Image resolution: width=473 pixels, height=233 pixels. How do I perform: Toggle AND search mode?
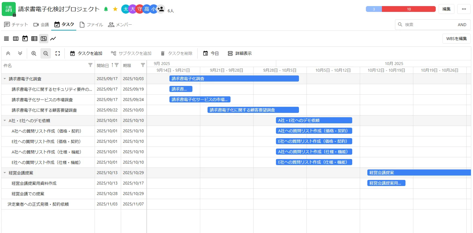pos(462,25)
